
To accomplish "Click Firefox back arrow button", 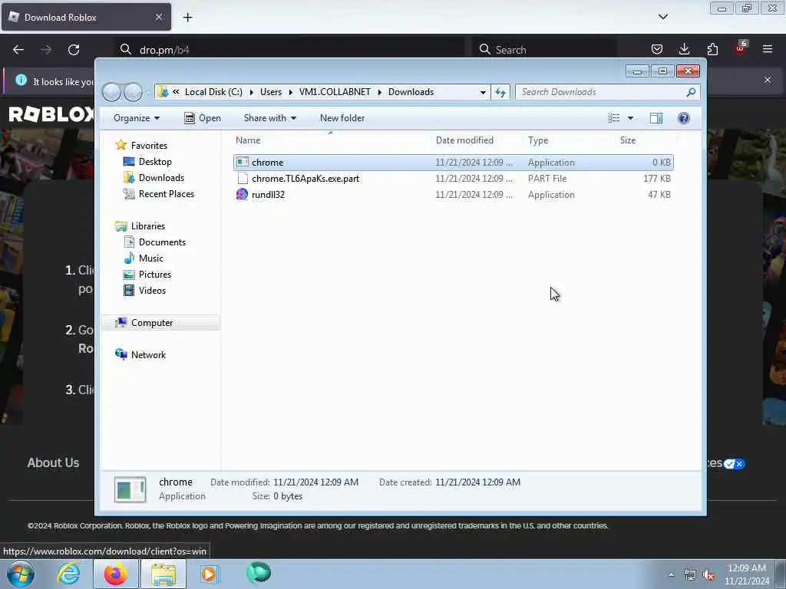I will [18, 50].
